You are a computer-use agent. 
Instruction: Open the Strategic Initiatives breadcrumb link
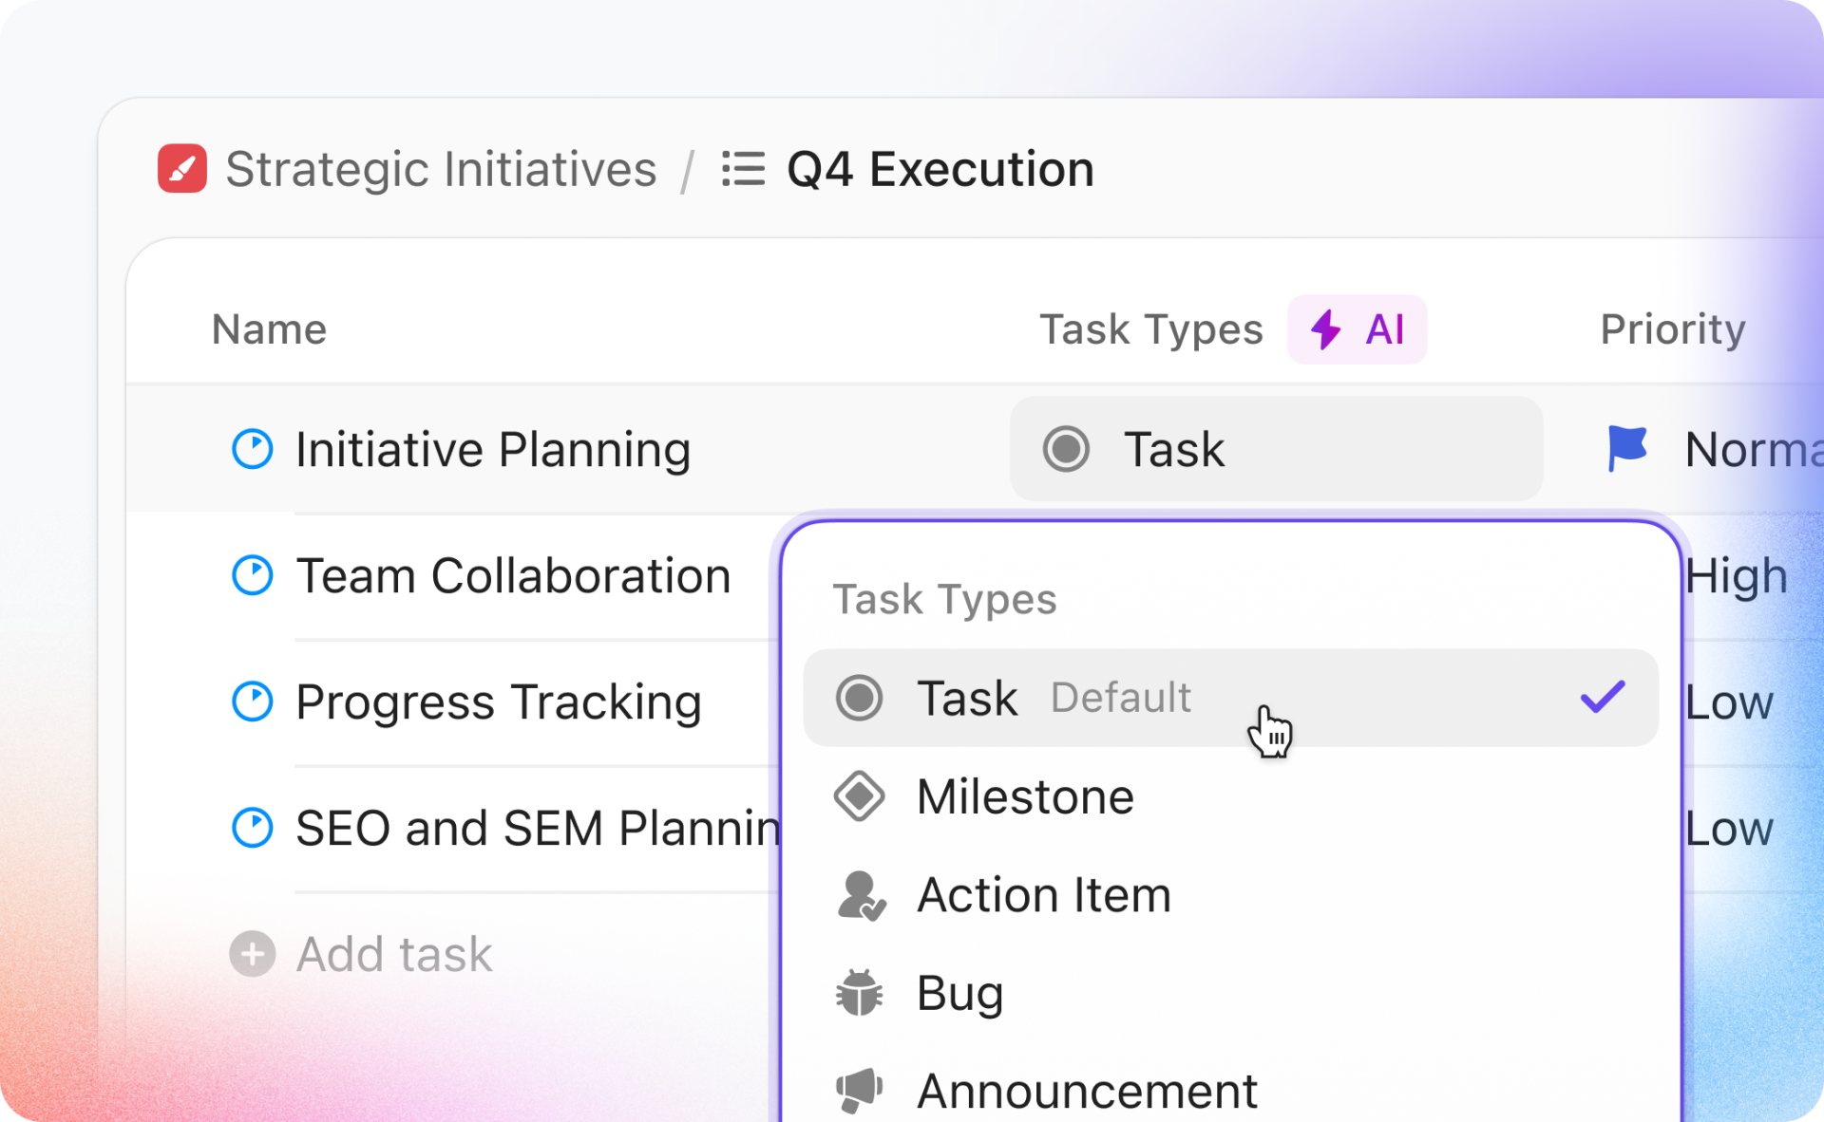pos(441,170)
